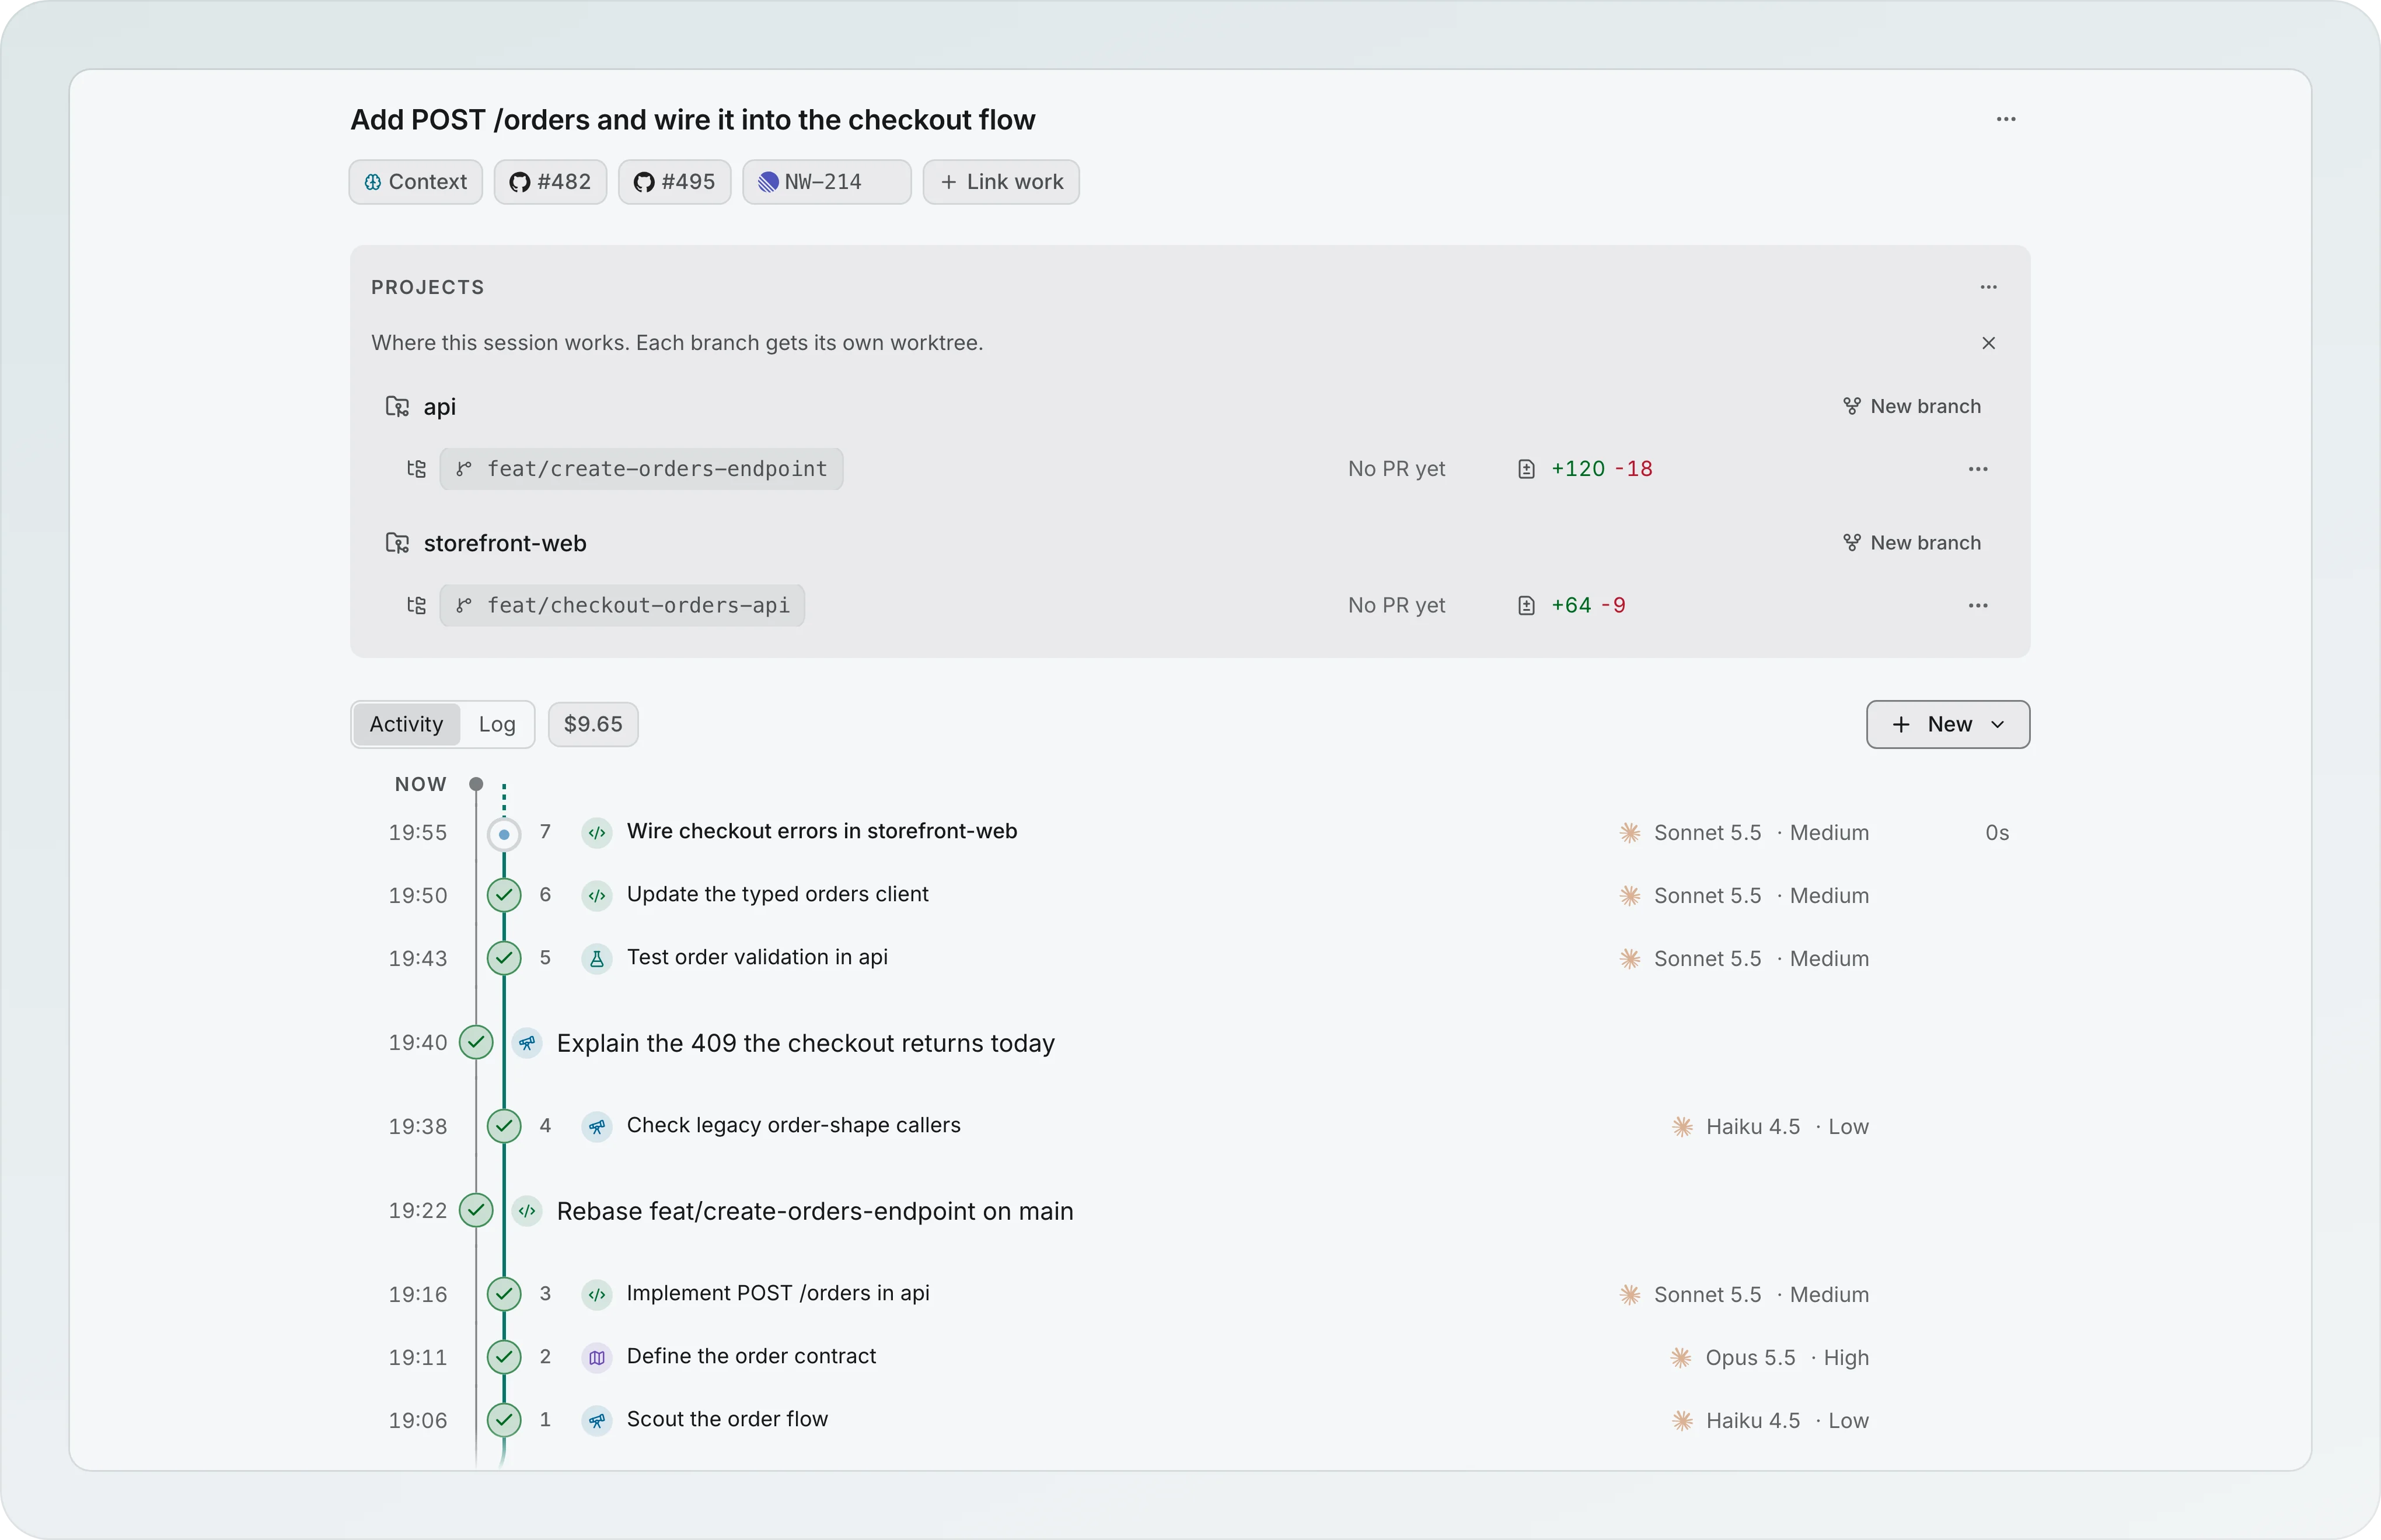Click No PR yet for feat/create-orders-endpoint
Image resolution: width=2381 pixels, height=1540 pixels.
pyautogui.click(x=1395, y=469)
